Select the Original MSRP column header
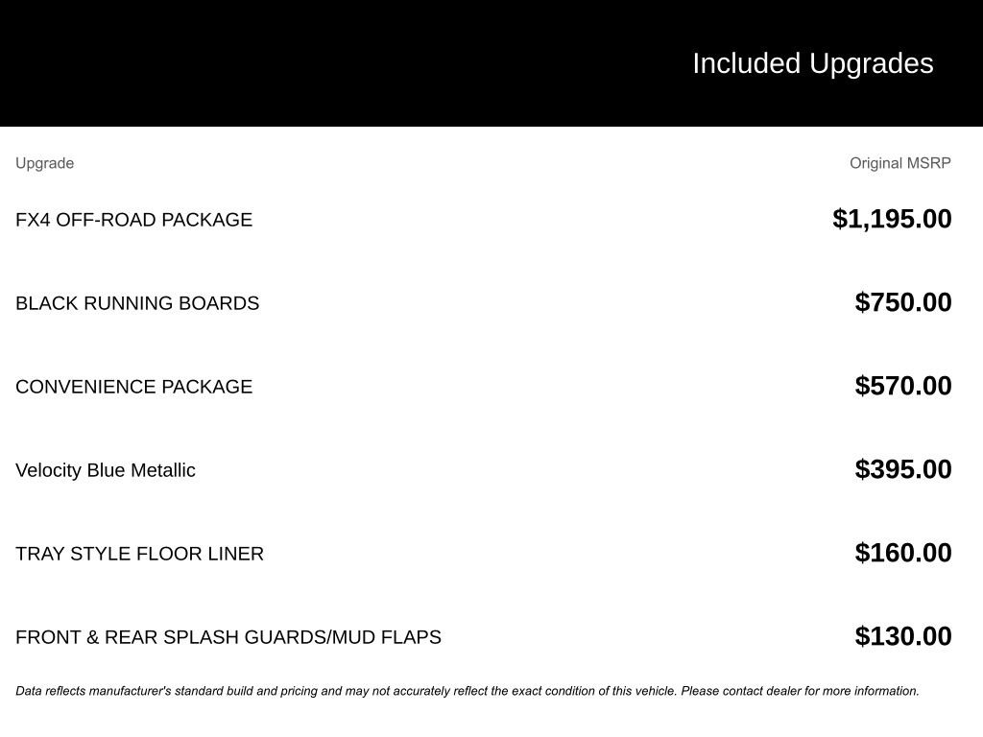 point(900,163)
